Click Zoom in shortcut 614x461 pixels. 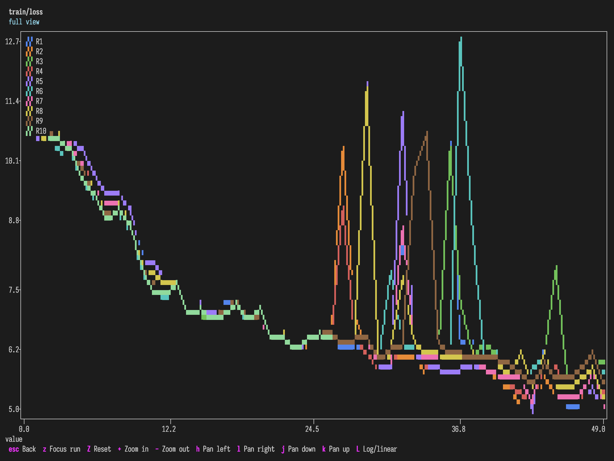click(x=133, y=449)
